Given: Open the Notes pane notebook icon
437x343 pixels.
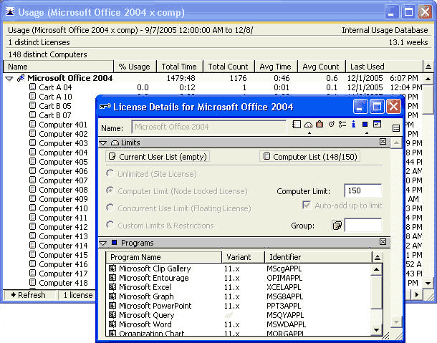Looking at the screenshot, I should (297, 125).
